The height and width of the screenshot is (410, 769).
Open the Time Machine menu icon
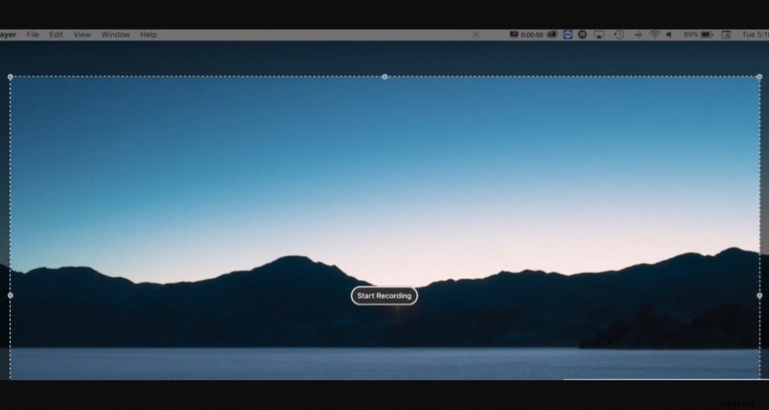[x=619, y=35]
